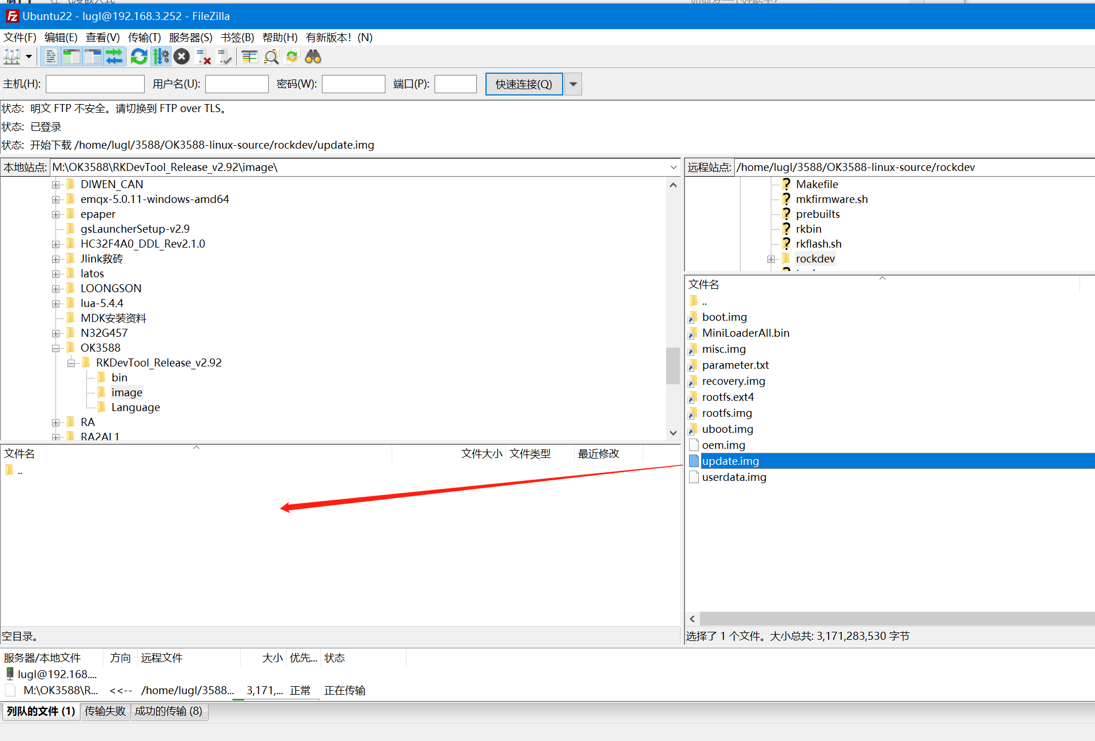Viewport: 1095px width, 741px height.
Task: Click the 用户名(U) username input field
Action: pos(237,84)
